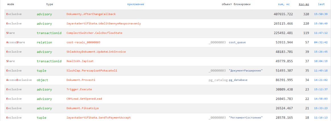Click ZayavkaSertifikata.SendToPaymentAccept entry
Screen dimensions: 331x121
point(98,118)
